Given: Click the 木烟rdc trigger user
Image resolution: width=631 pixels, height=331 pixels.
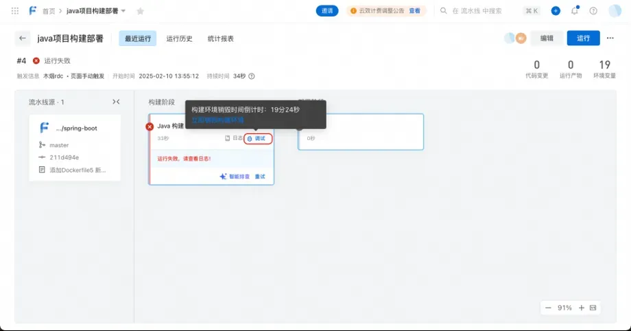Looking at the screenshot, I should click(53, 76).
